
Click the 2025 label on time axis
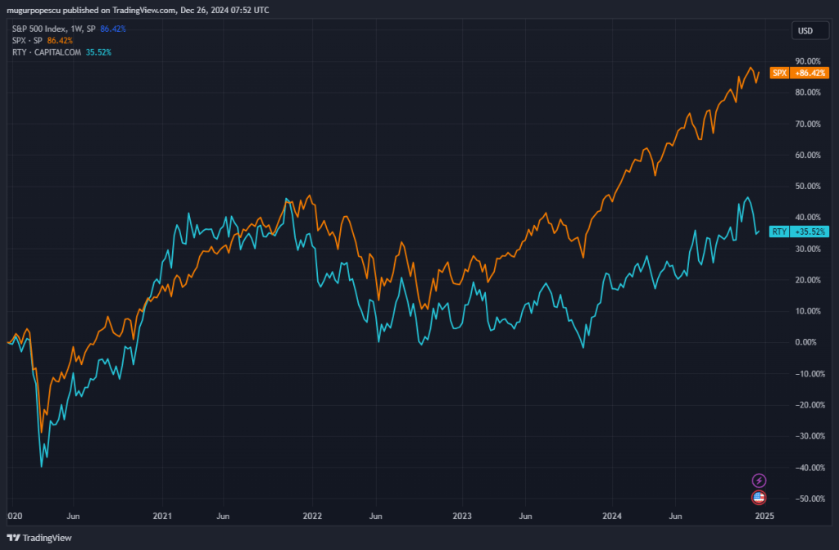764,516
